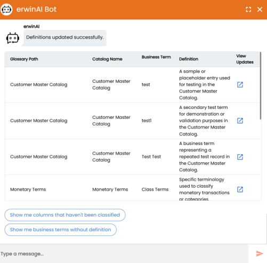Select the 'Test Test' business term cell

(151, 157)
